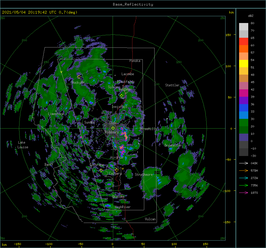Click the orange 57DM legend arrow
The width and height of the screenshot is (266, 248).
[x=244, y=171]
